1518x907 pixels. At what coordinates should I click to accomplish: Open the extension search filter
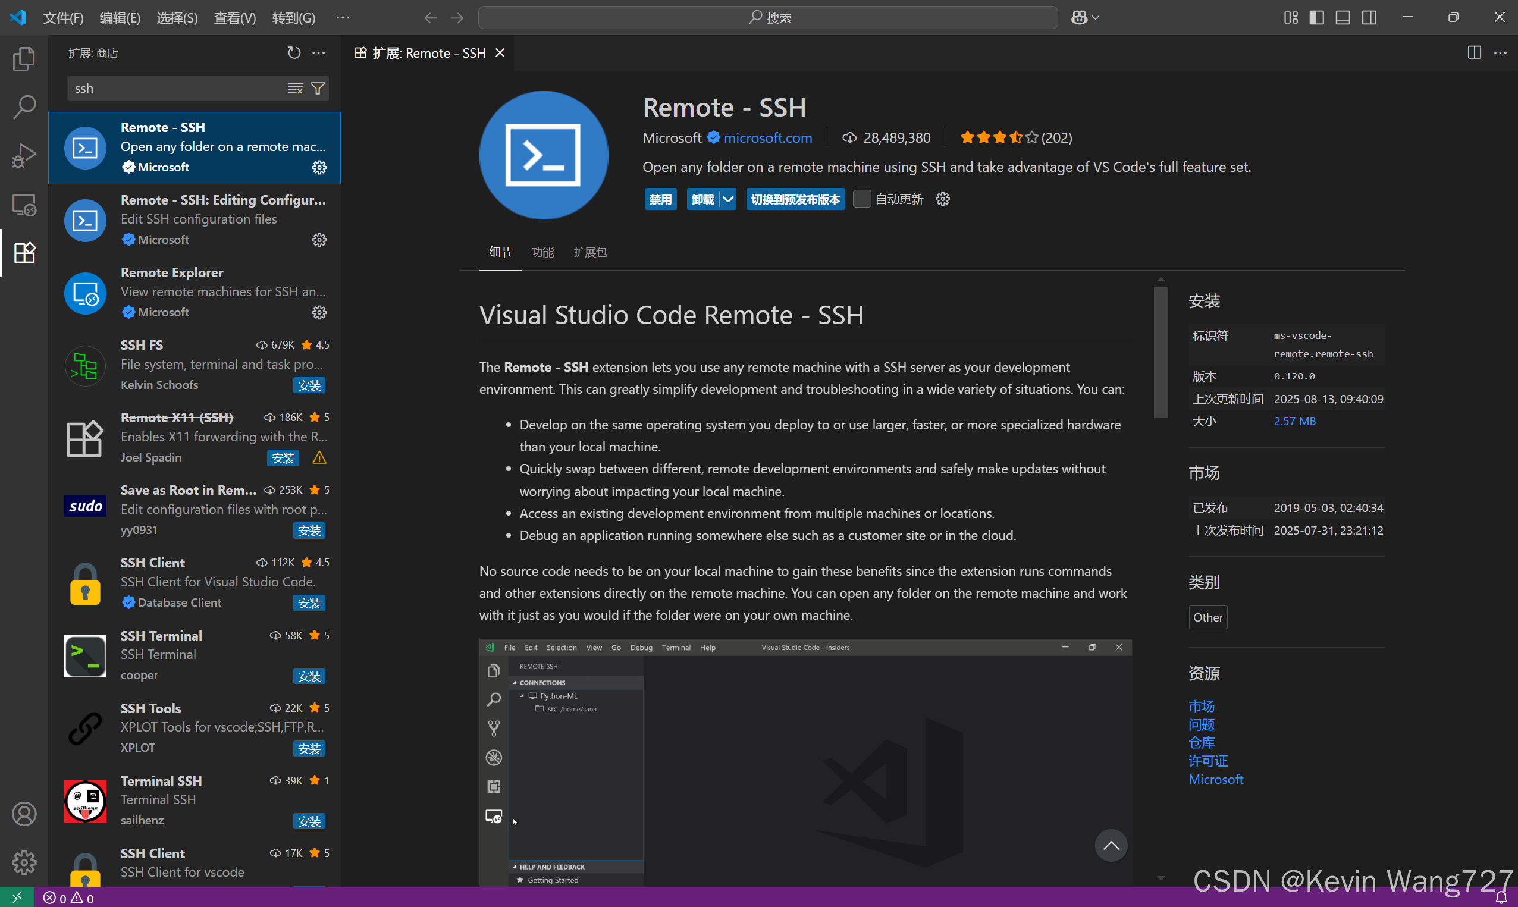[318, 89]
